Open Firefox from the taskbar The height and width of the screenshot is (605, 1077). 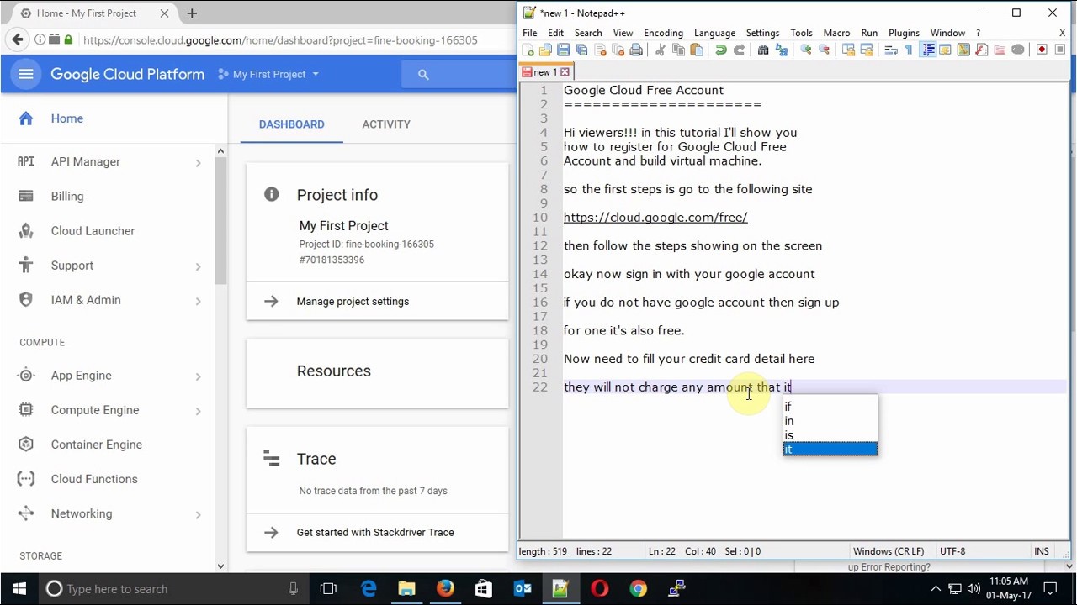(x=445, y=589)
